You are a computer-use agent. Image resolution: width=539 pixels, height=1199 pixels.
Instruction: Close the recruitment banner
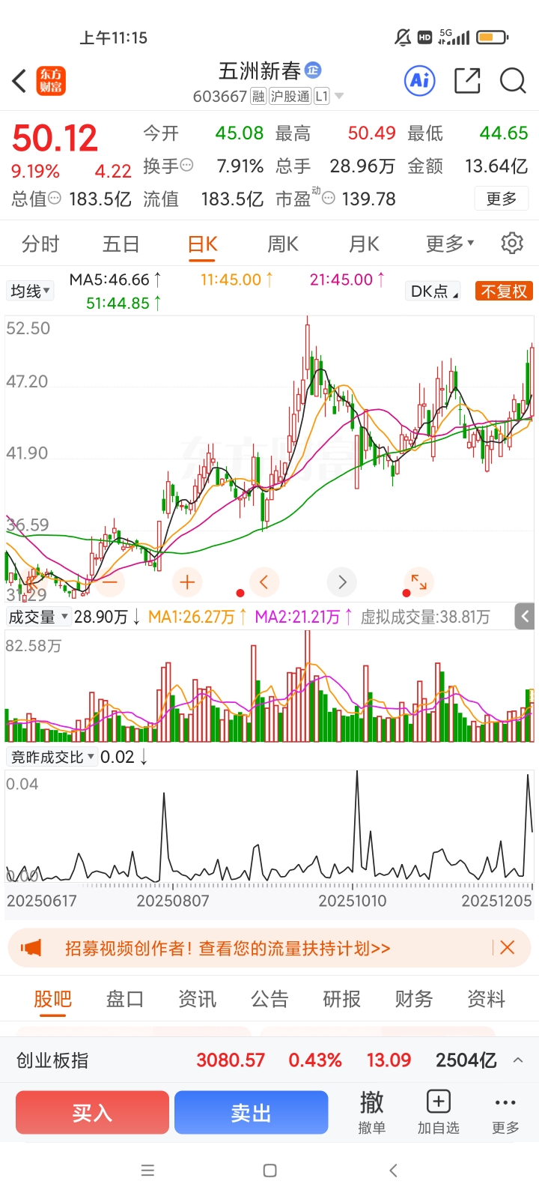pos(507,948)
